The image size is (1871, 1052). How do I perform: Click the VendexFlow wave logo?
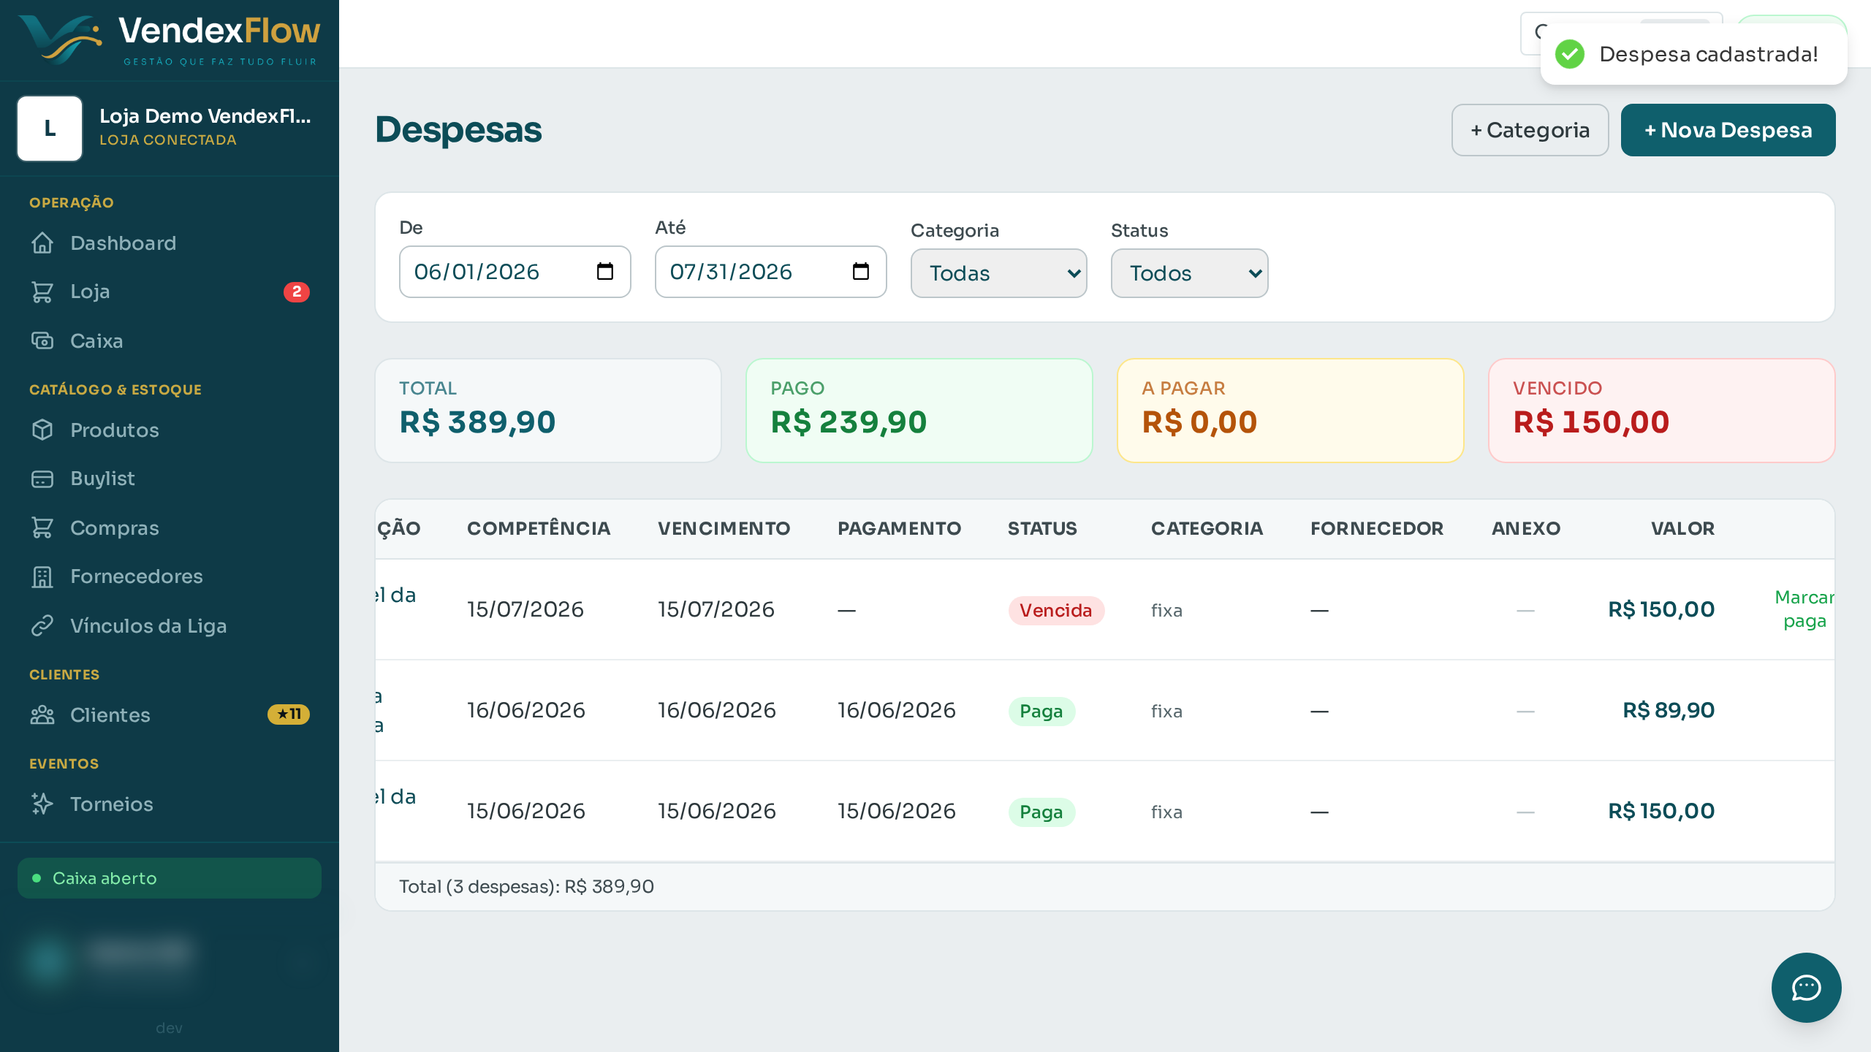click(x=60, y=39)
